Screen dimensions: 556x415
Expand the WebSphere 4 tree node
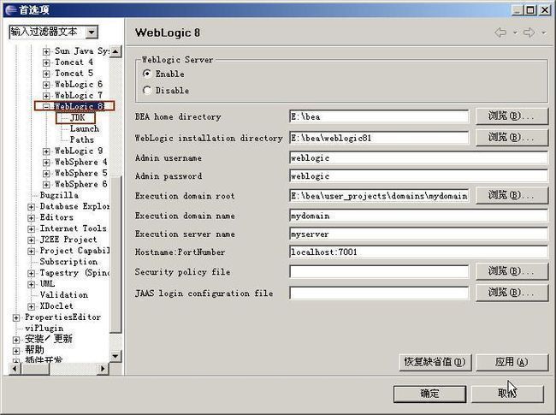(46, 163)
